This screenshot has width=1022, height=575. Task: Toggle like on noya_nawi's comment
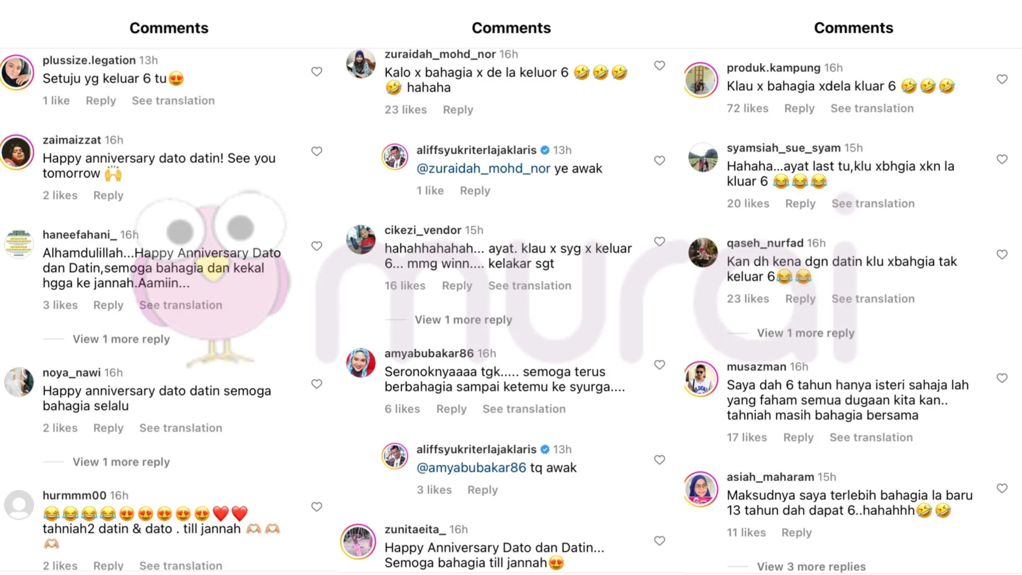point(317,384)
